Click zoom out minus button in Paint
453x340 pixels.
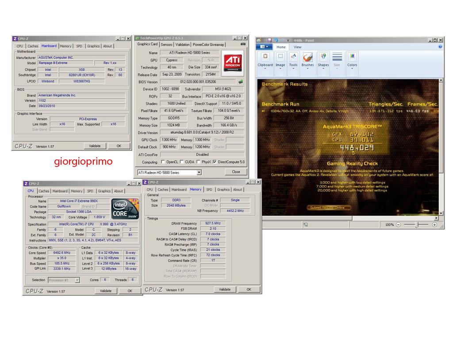tap(398, 224)
